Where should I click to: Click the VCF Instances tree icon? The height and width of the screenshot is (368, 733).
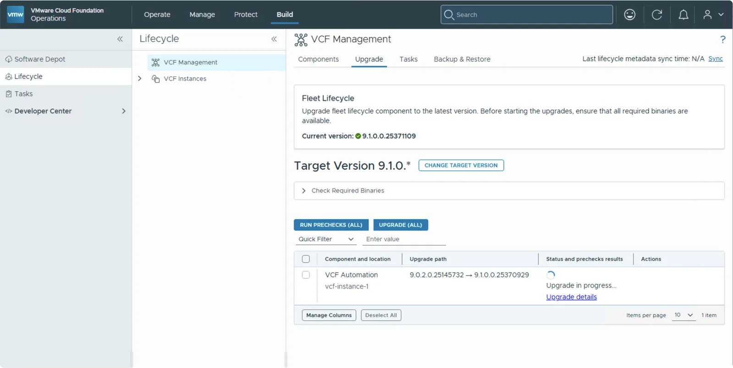156,79
